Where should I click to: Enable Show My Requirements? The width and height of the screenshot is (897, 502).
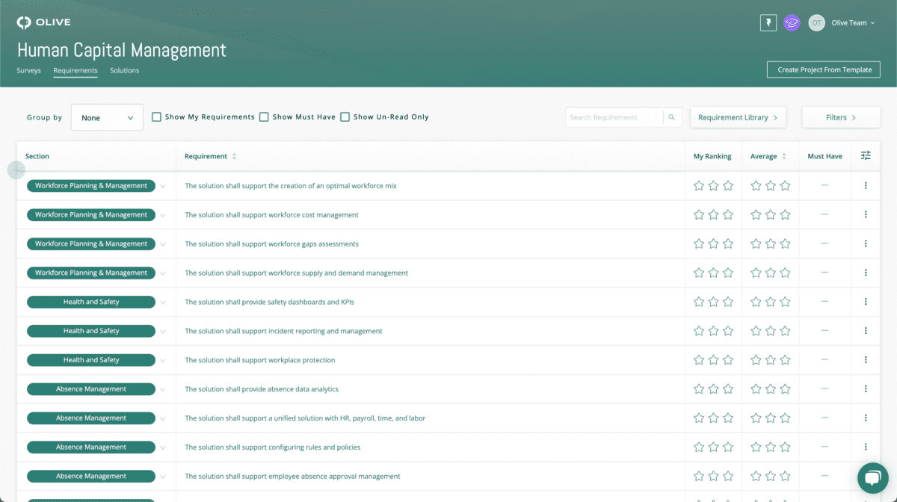pyautogui.click(x=156, y=117)
